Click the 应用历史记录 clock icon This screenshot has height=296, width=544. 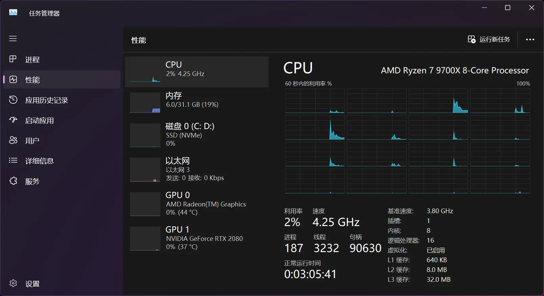tap(13, 100)
